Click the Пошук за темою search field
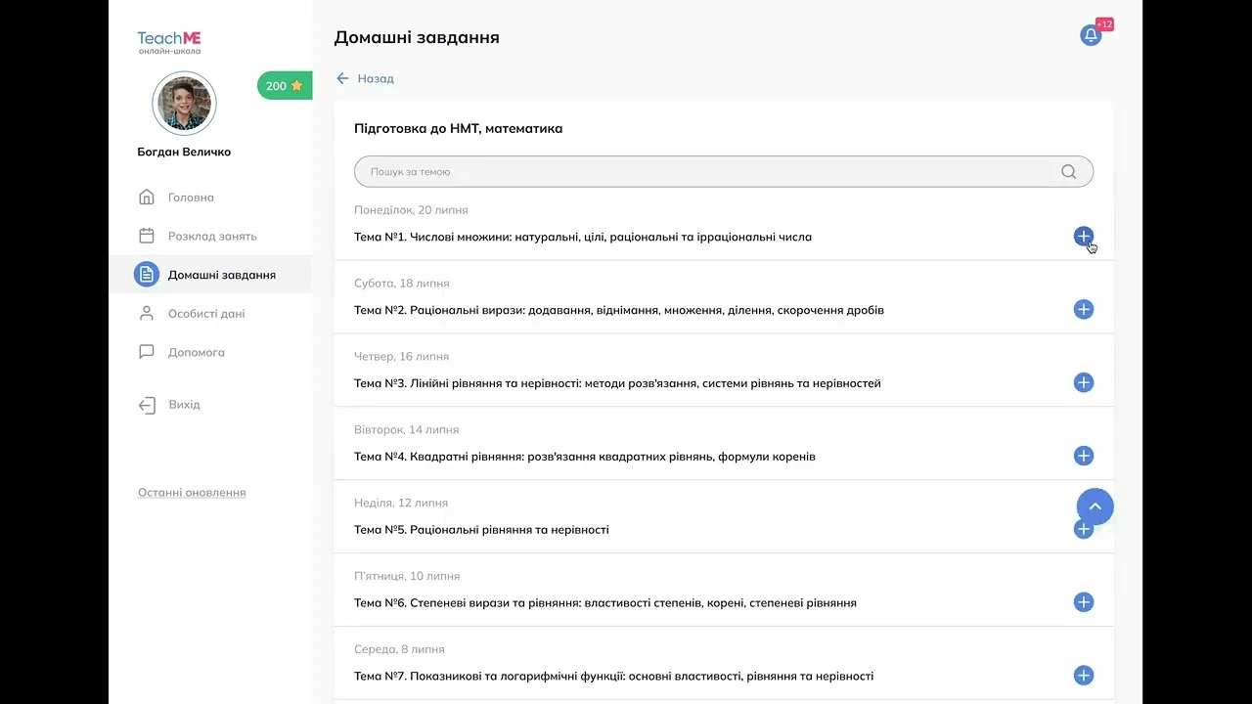 point(704,172)
